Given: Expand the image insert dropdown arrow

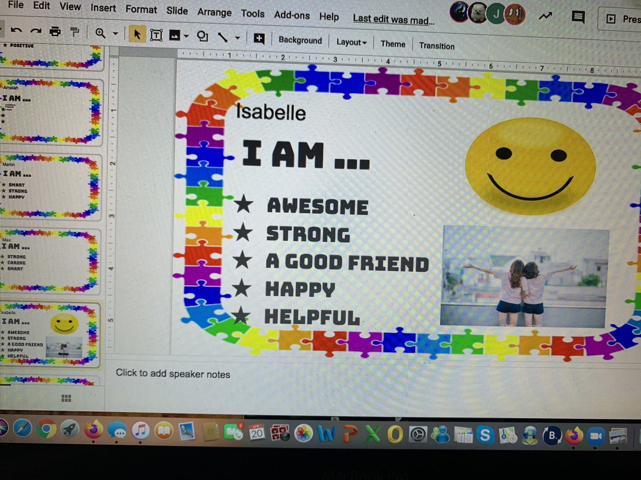Looking at the screenshot, I should tap(186, 36).
